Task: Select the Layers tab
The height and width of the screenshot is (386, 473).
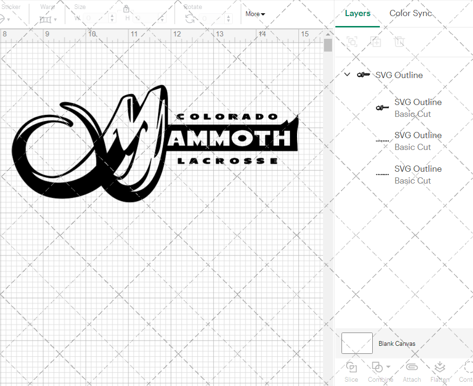Action: pos(358,13)
